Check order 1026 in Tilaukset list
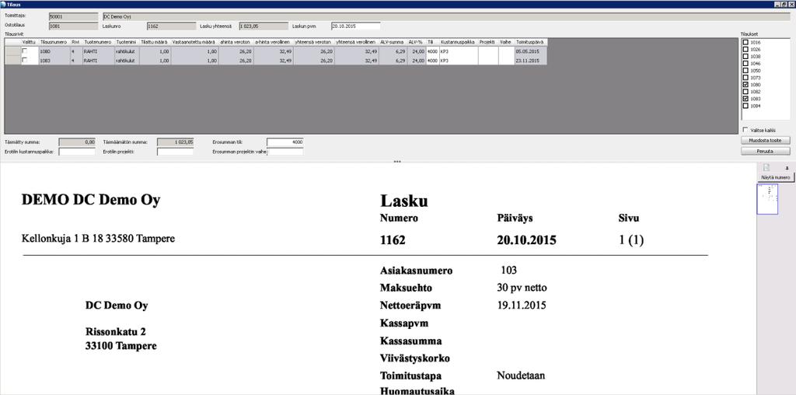Screen dimensions: 796x395 point(745,50)
